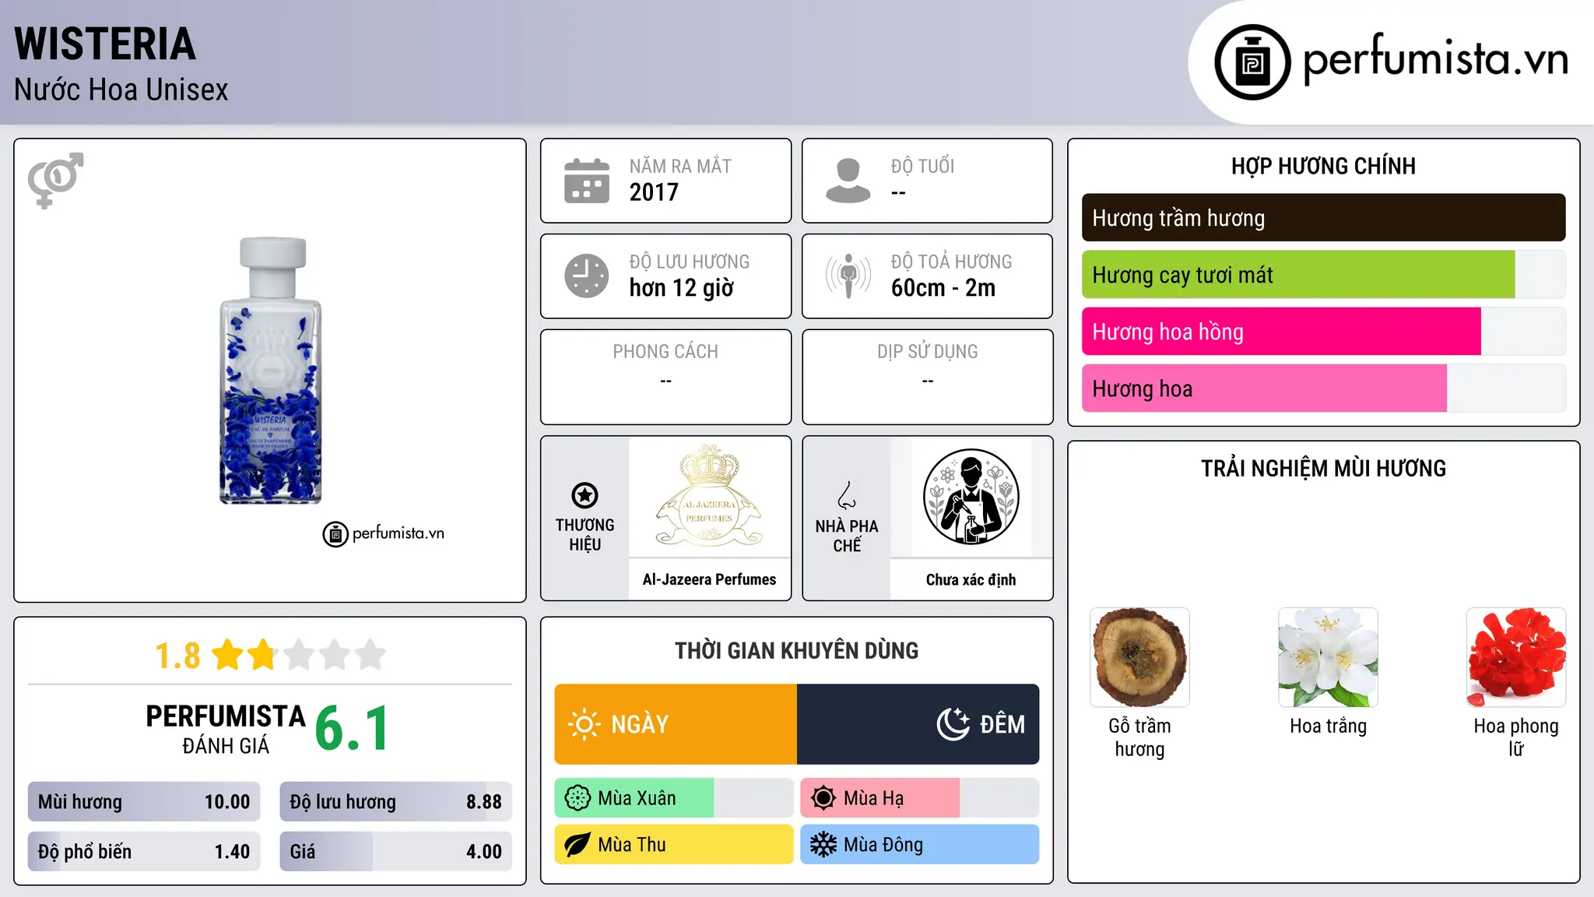Viewport: 1594px width, 897px height.
Task: Click the Perfumista Đánh Giá label
Action: click(x=226, y=730)
